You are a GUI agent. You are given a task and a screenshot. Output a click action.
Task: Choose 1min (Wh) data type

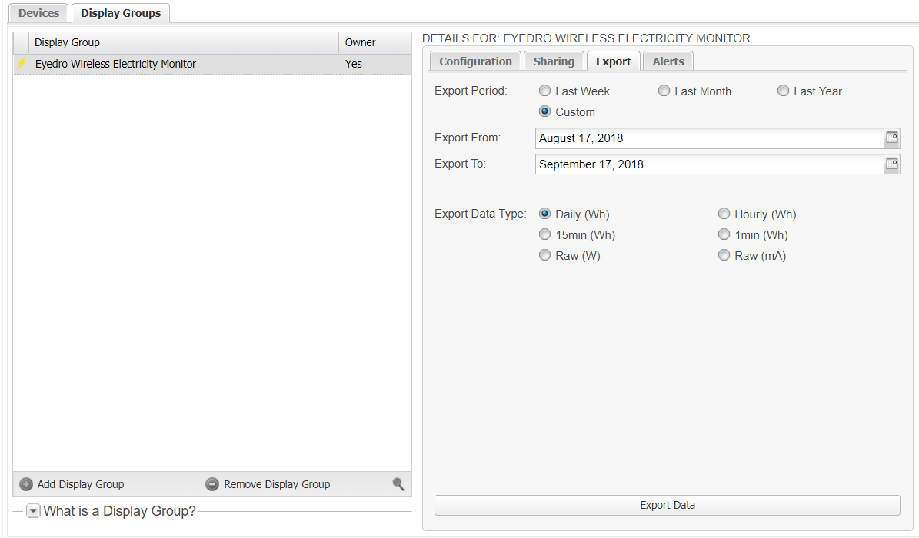pos(724,234)
